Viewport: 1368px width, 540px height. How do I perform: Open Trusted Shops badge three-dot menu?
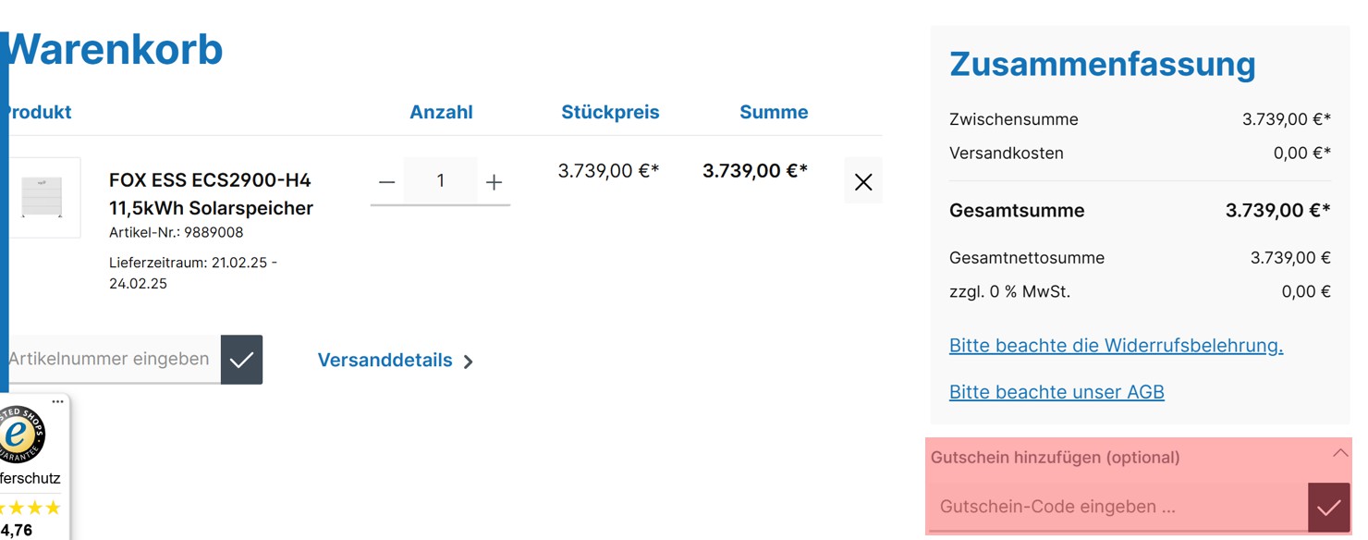(58, 402)
